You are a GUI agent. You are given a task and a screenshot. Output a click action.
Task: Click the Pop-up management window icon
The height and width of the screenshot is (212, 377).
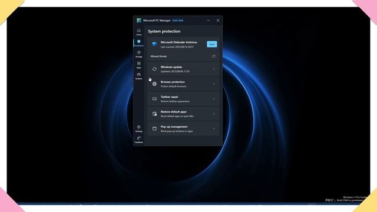pyautogui.click(x=154, y=128)
